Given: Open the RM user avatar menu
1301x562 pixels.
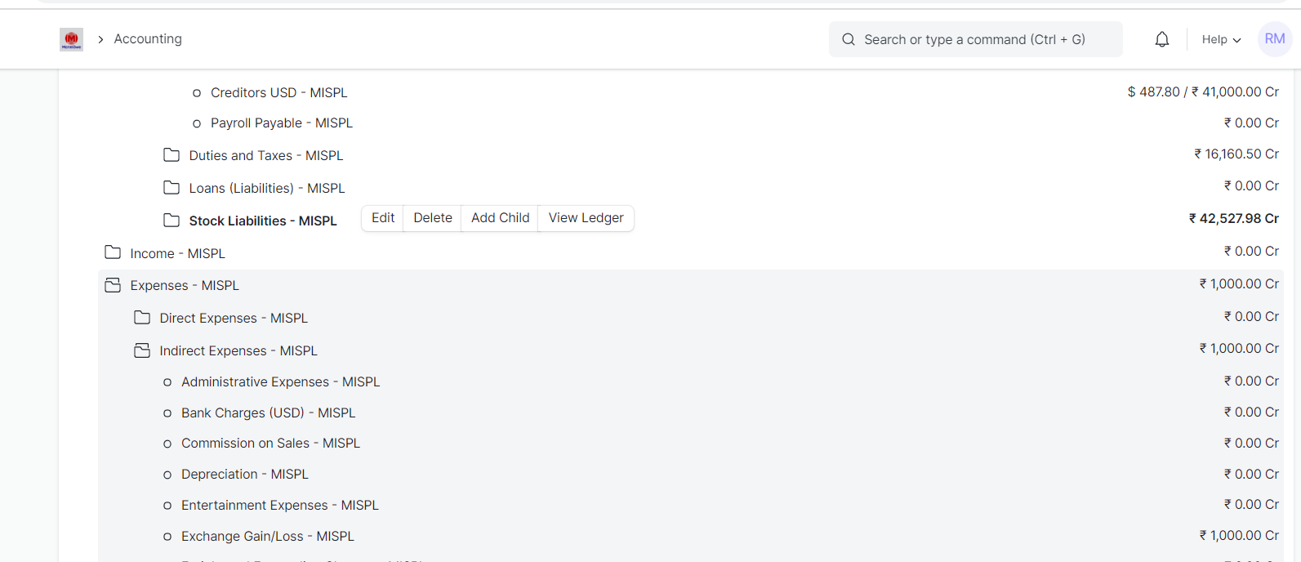Looking at the screenshot, I should (x=1275, y=39).
